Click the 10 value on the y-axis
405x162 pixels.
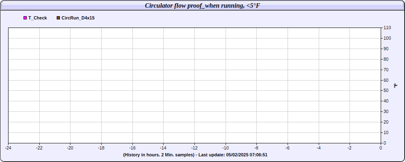tap(386, 132)
